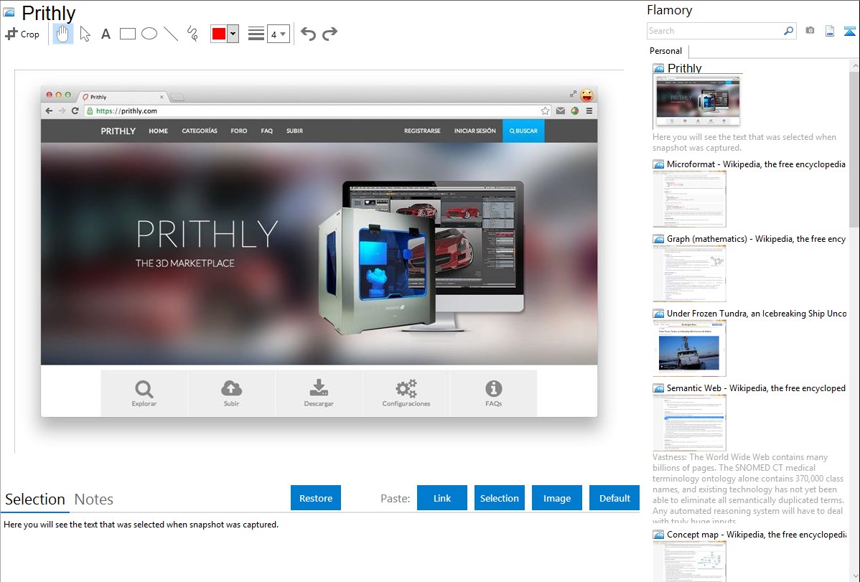Click INICIAR SESIÓN in the Prithly page
860x582 pixels.
pos(475,131)
